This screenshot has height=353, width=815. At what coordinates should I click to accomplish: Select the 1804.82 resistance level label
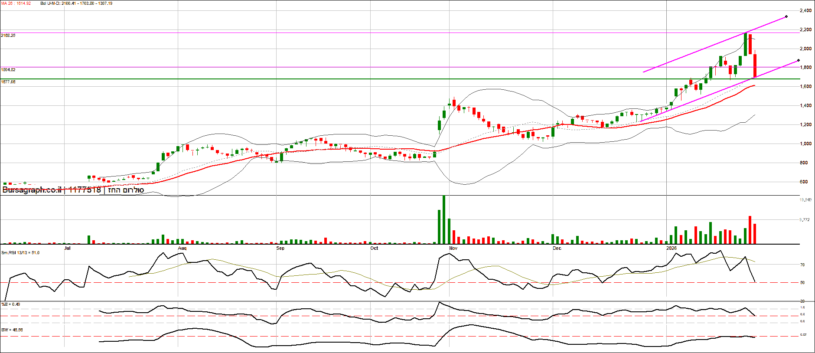pyautogui.click(x=8, y=70)
